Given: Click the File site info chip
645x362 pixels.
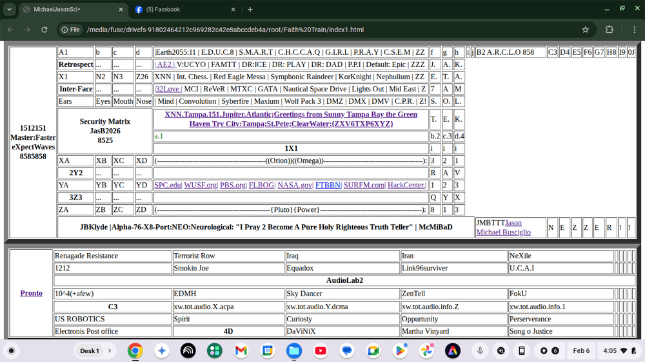Looking at the screenshot, I should coord(70,30).
